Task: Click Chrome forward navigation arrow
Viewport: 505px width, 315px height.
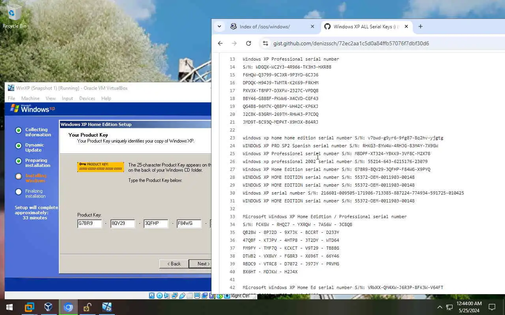Action: (x=234, y=43)
